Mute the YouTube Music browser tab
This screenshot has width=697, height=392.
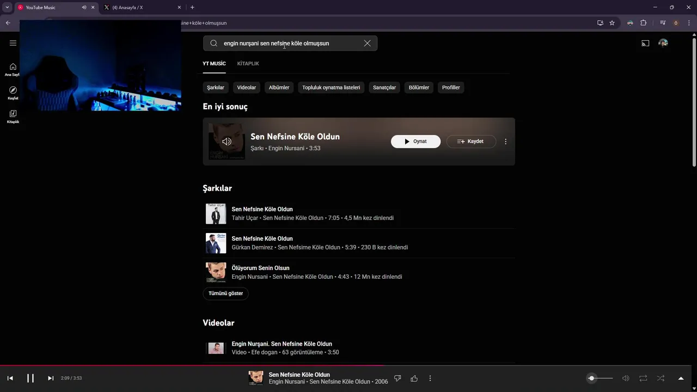(x=84, y=8)
